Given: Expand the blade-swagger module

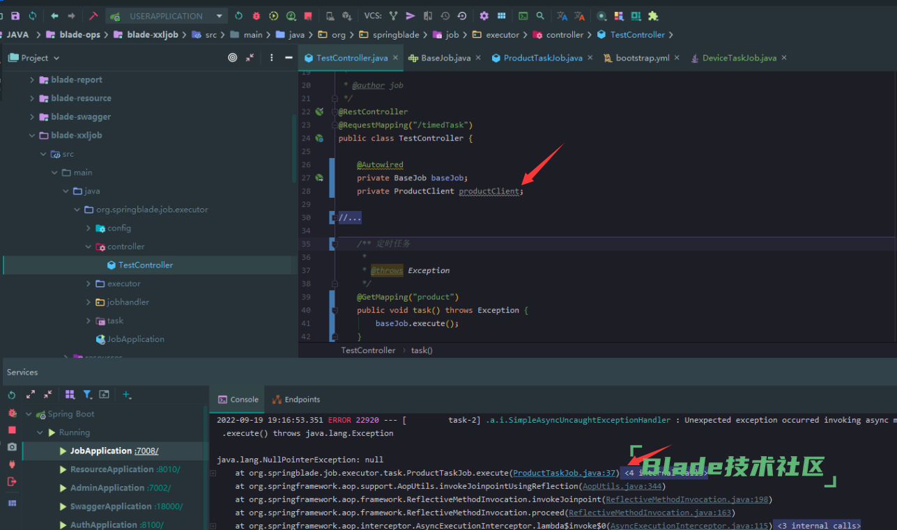Looking at the screenshot, I should click(x=31, y=117).
